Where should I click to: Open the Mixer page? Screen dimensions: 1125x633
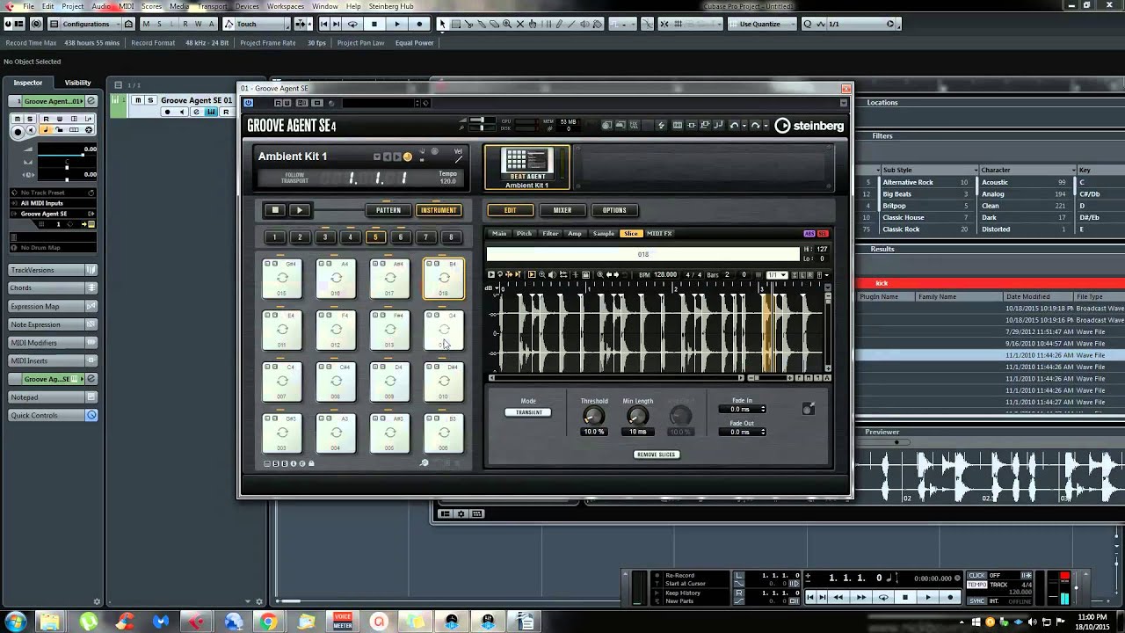point(562,210)
